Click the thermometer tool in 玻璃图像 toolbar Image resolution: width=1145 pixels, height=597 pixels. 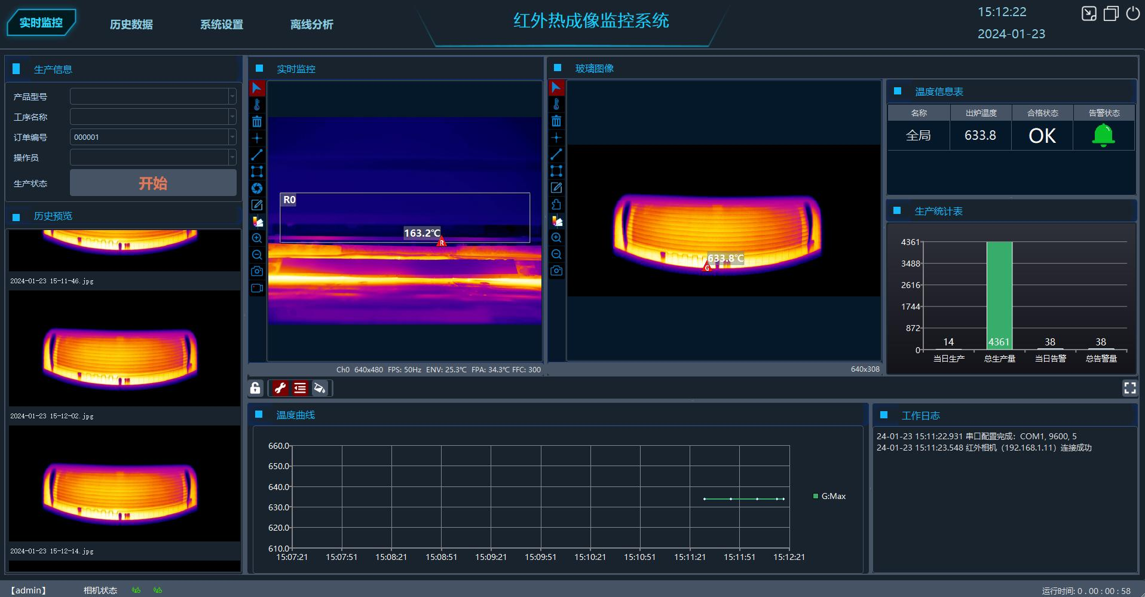pyautogui.click(x=556, y=105)
